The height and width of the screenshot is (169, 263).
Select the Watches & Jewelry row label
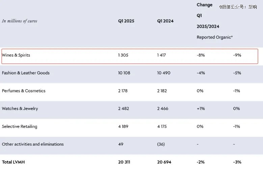click(x=20, y=109)
